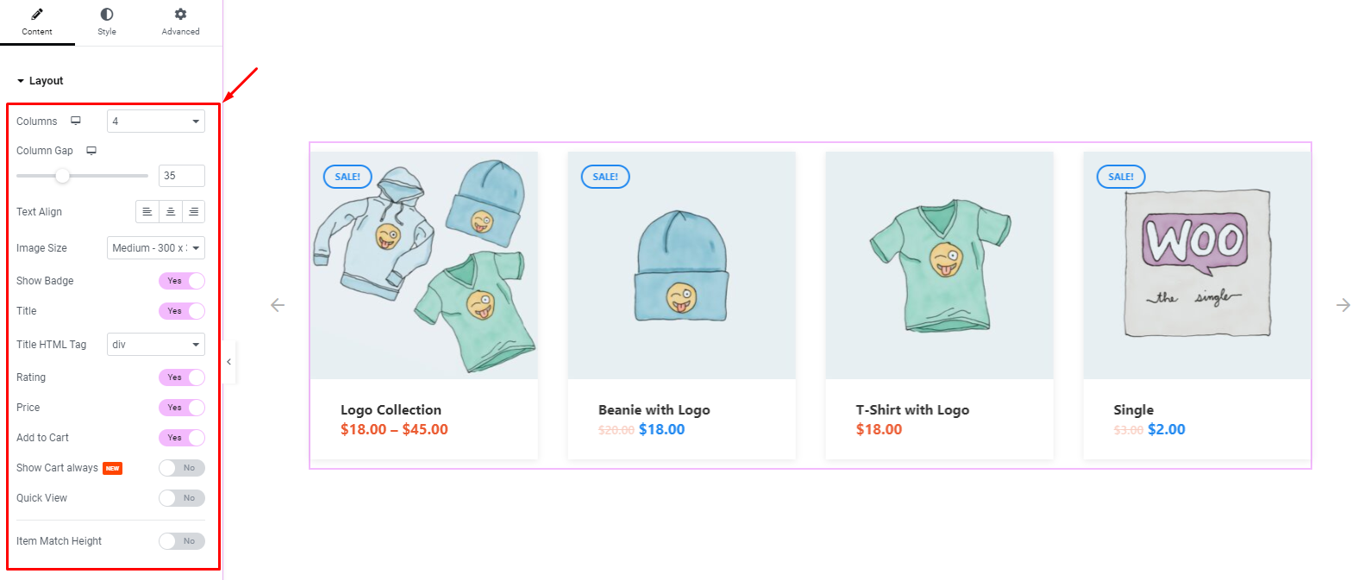Turn off the Show Badge toggle
Image resolution: width=1358 pixels, height=580 pixels.
coord(182,281)
